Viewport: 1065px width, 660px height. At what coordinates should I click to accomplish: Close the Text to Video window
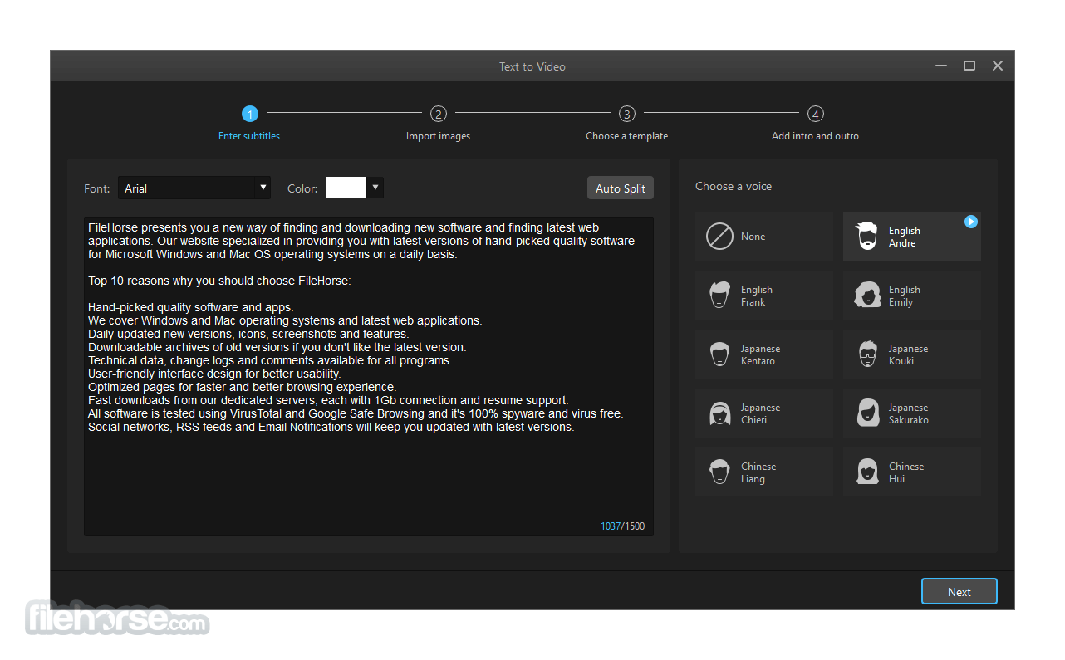point(998,66)
